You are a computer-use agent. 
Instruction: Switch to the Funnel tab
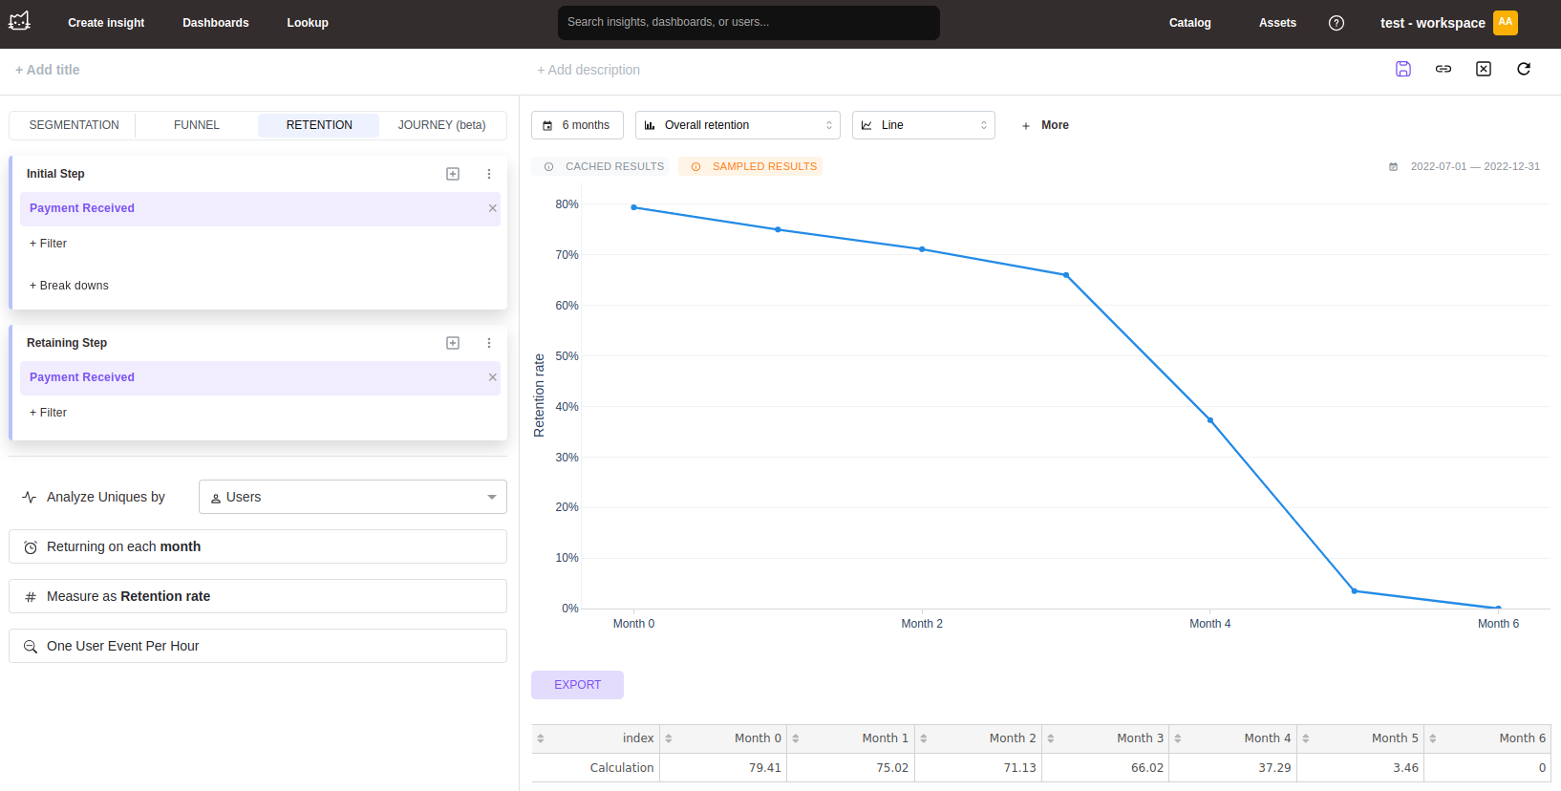(197, 125)
